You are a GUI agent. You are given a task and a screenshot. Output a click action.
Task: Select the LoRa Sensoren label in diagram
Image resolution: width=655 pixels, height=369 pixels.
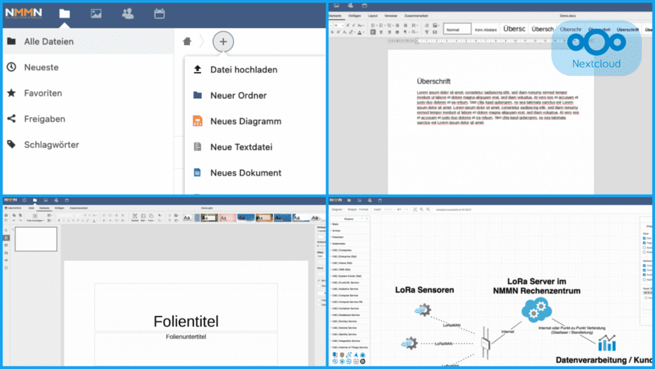tap(424, 290)
